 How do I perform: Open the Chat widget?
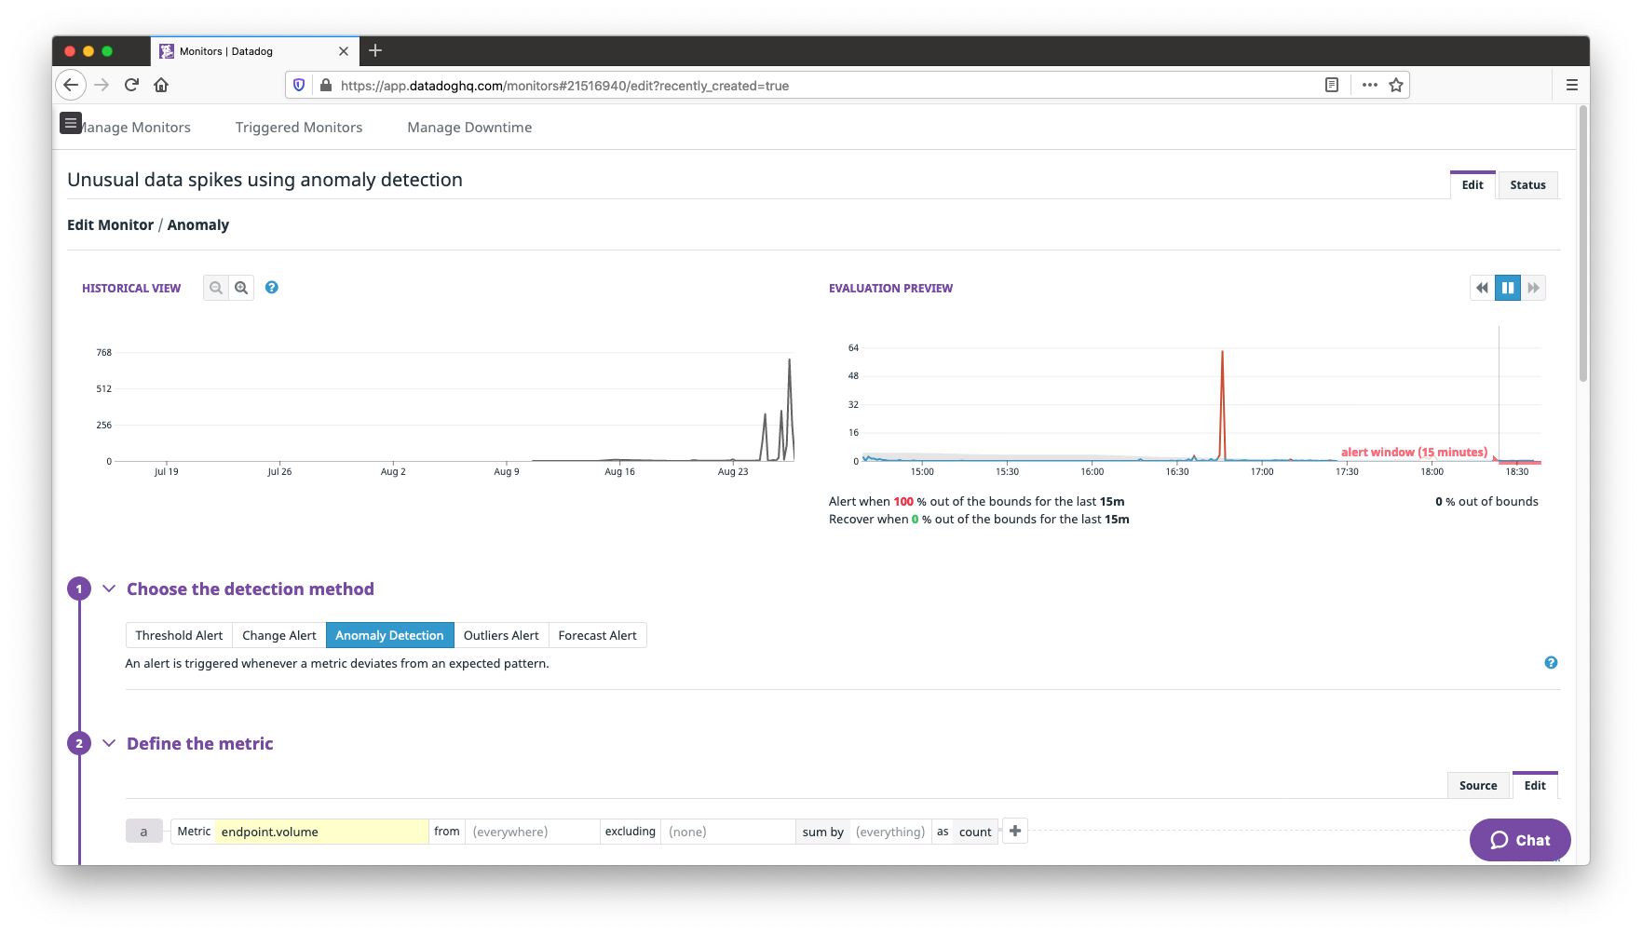click(x=1519, y=839)
